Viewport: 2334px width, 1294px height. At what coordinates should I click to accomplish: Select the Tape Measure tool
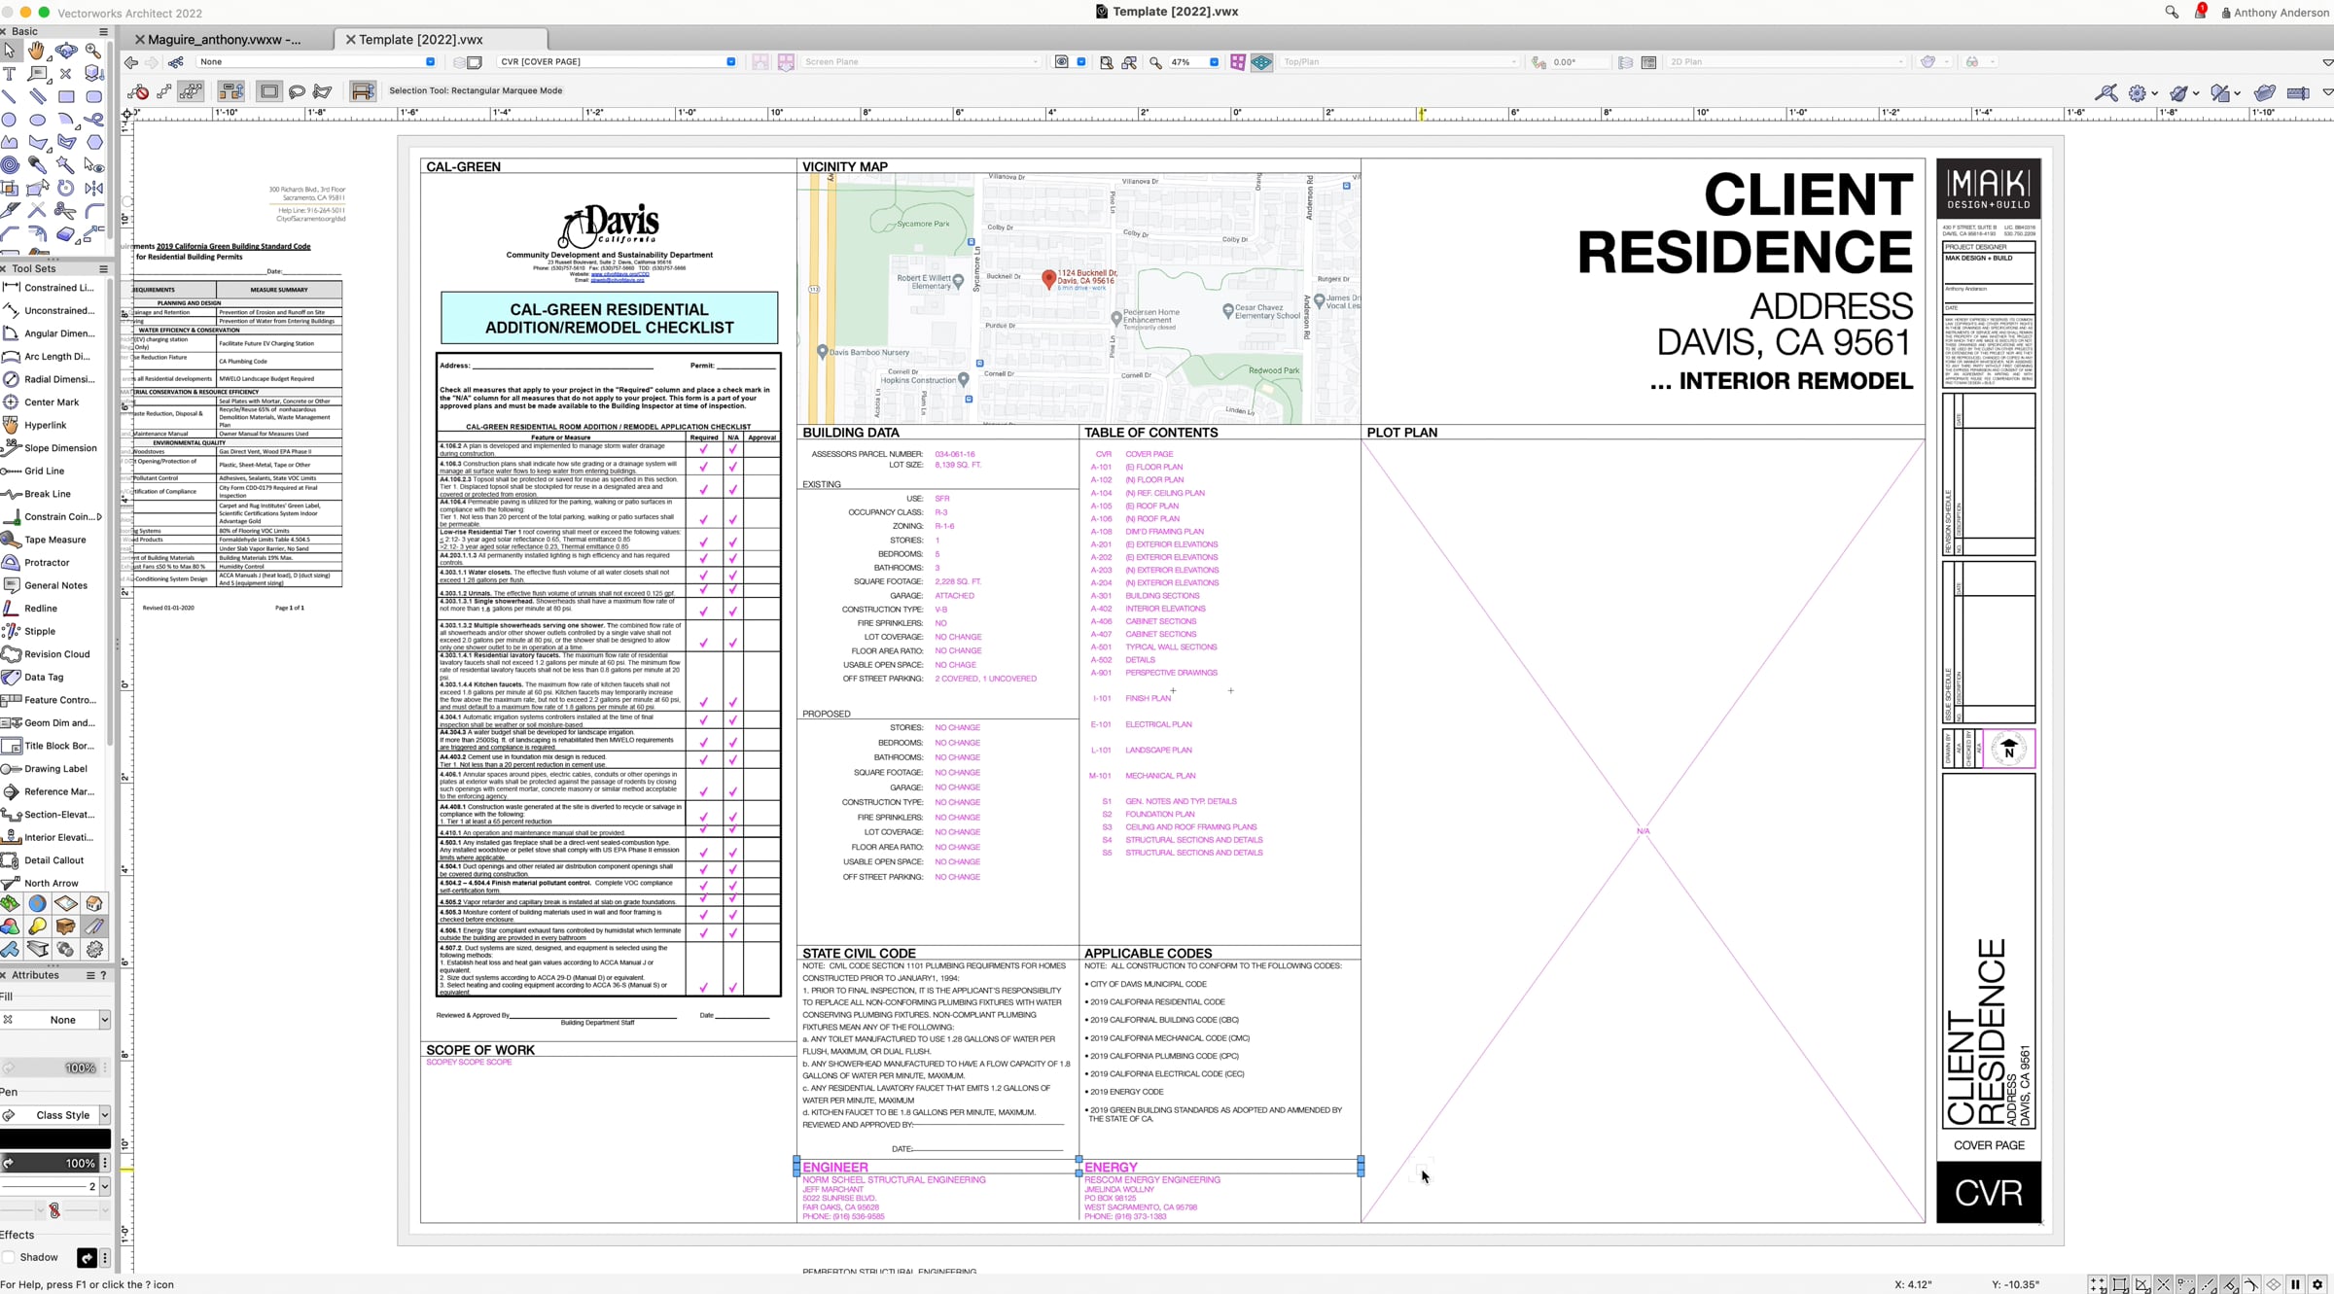54,540
